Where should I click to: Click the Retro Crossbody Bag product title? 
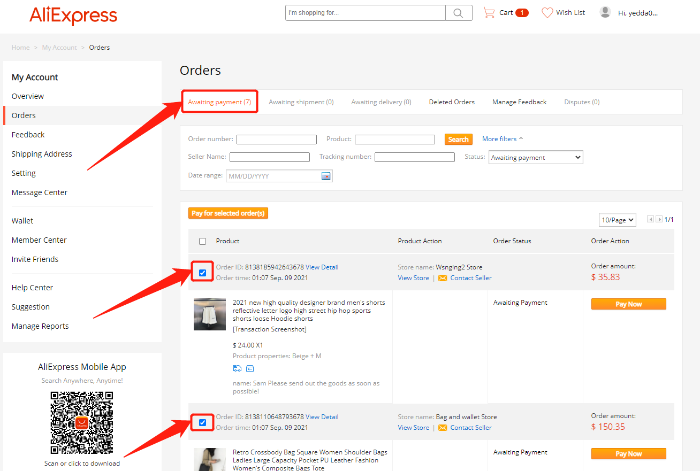(x=310, y=460)
